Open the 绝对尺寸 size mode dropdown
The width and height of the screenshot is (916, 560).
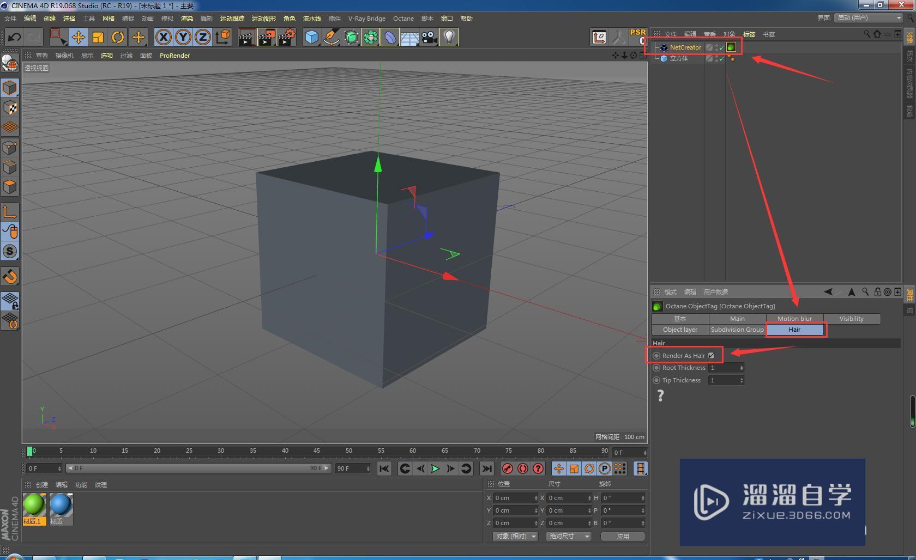[x=569, y=536]
